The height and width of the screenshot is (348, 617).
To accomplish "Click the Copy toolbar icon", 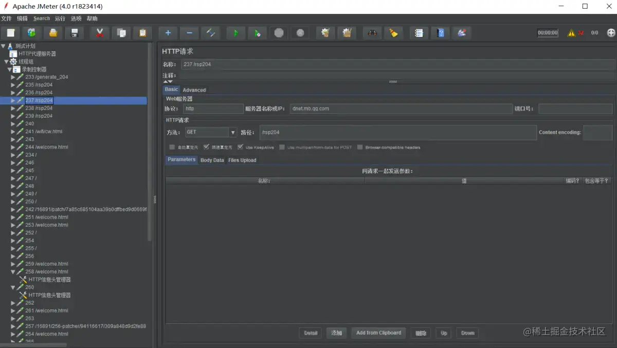I will pyautogui.click(x=121, y=33).
